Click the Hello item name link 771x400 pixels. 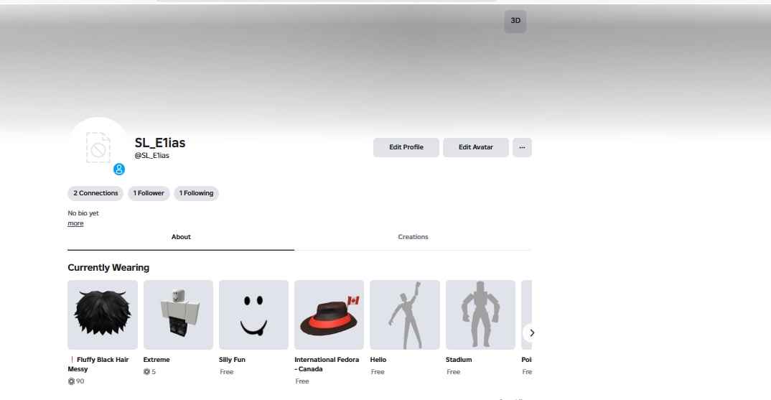tap(378, 360)
